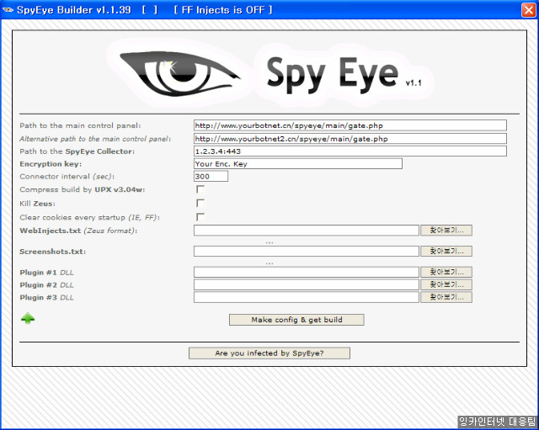Click the 'Screenshots.txt:' label
Image resolution: width=539 pixels, height=430 pixels.
(x=52, y=252)
